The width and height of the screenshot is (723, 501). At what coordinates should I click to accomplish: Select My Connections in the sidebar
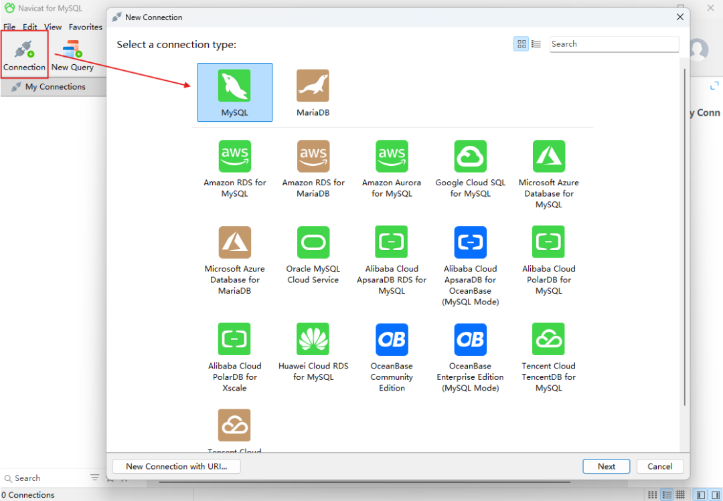click(54, 87)
